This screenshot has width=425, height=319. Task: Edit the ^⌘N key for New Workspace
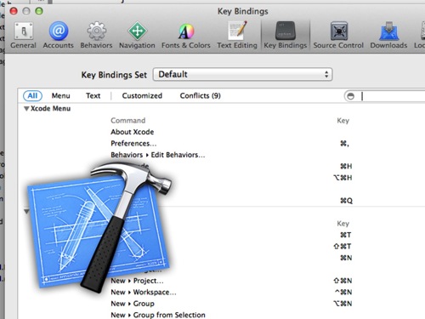tap(343, 292)
